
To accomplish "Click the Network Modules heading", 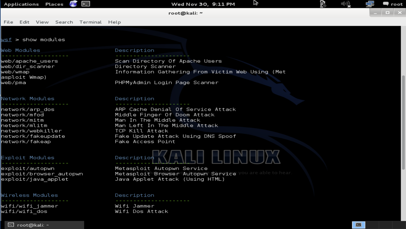I will tap(28, 98).
